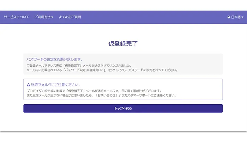Click the トップへ戻る button
The width and height of the screenshot is (247, 141).
[123, 109]
